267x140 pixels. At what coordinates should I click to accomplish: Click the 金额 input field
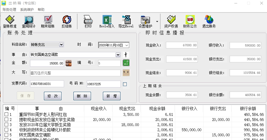(x=47, y=63)
